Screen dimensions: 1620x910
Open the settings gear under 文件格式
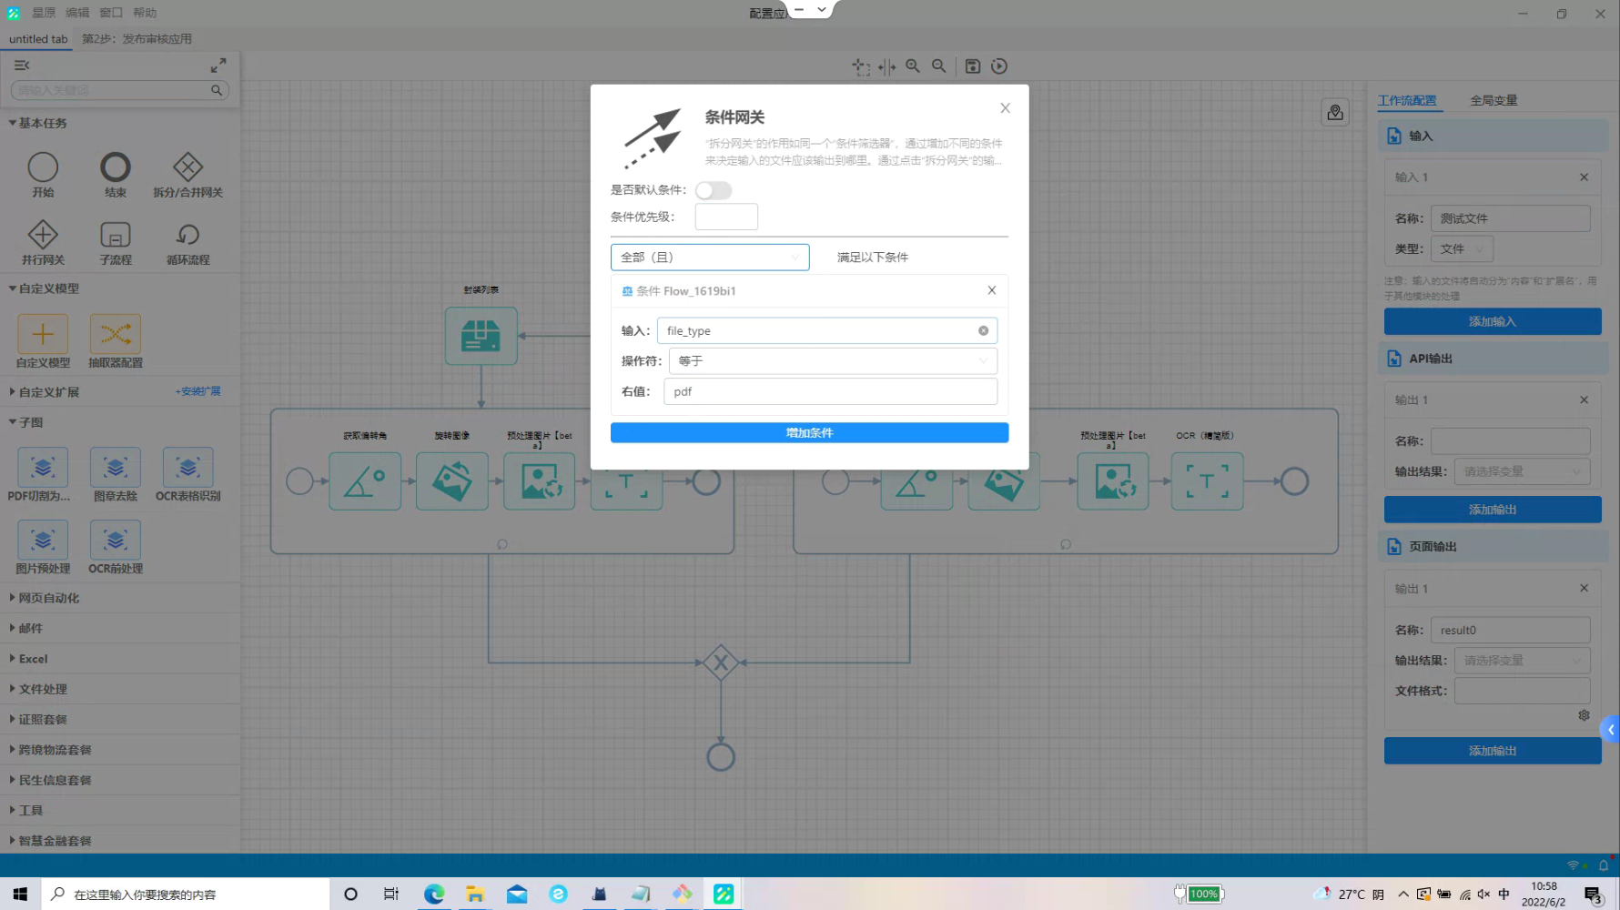[1584, 715]
